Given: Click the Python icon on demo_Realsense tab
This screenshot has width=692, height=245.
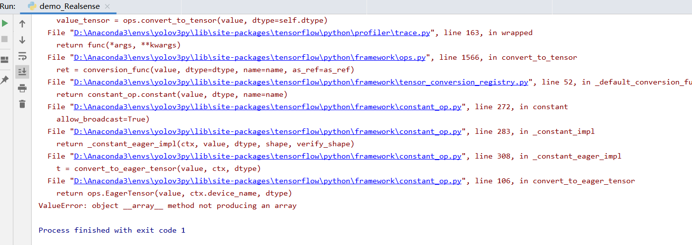Looking at the screenshot, I should (x=32, y=6).
